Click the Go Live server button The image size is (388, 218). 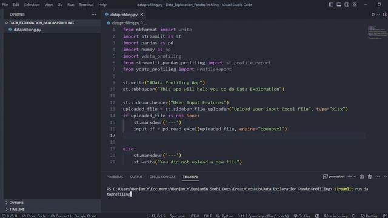(x=302, y=216)
